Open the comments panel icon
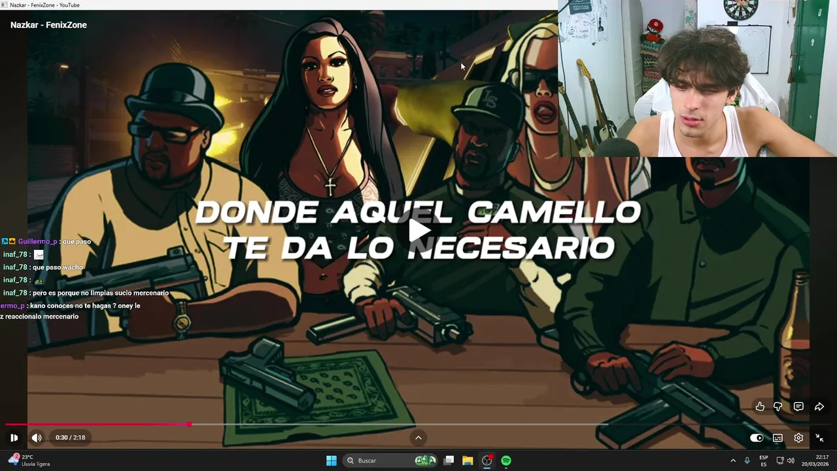The height and width of the screenshot is (471, 837). [x=798, y=406]
